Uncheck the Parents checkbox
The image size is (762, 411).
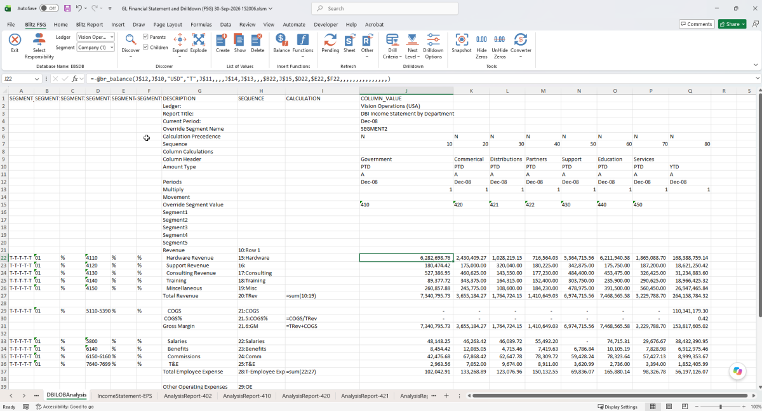click(146, 37)
